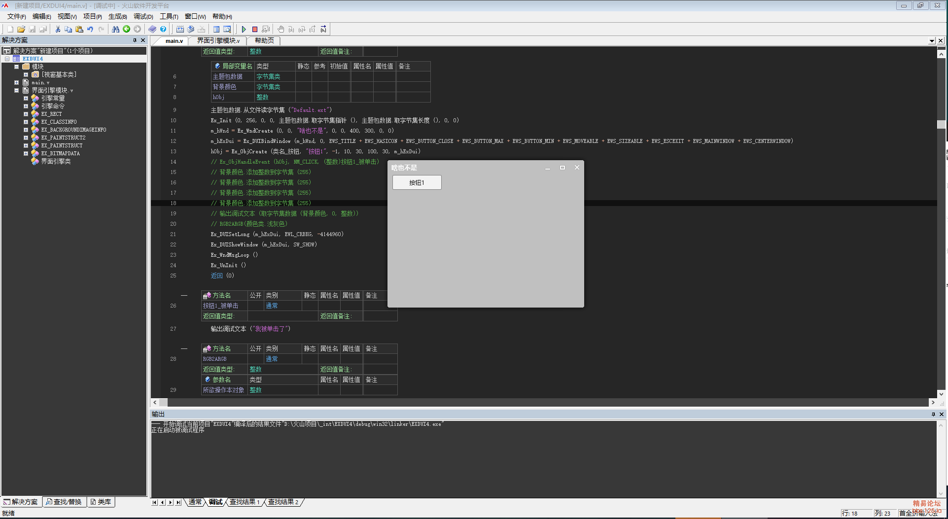Viewport: 948px width, 519px height.
Task: Pin the 解决方案 solution panel
Action: (135, 40)
